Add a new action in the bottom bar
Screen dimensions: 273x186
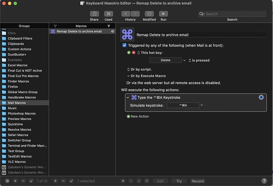tap(123, 181)
